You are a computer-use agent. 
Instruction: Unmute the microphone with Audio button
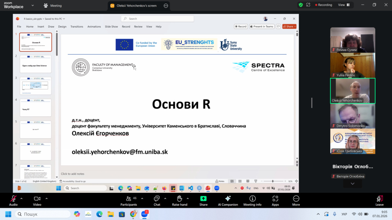pos(13,199)
